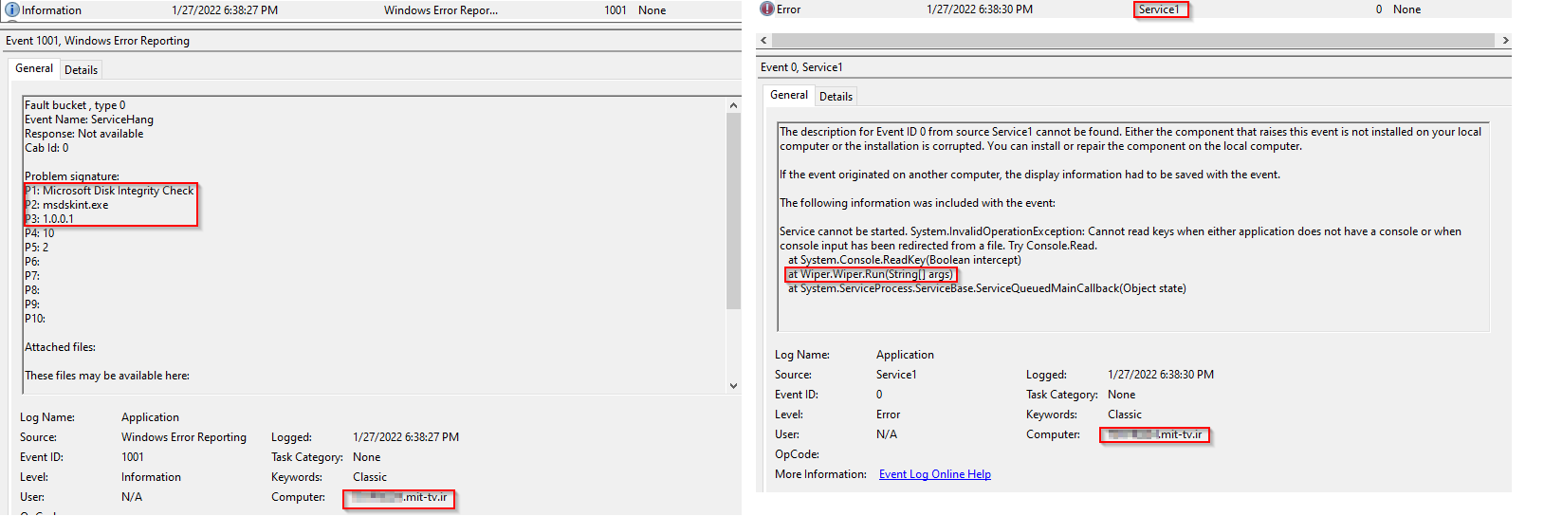Click the scroll up arrow in fault bucket description

[x=733, y=105]
